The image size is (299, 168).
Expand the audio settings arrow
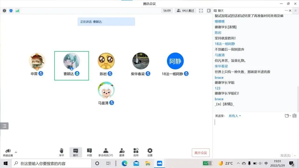(x=16, y=152)
